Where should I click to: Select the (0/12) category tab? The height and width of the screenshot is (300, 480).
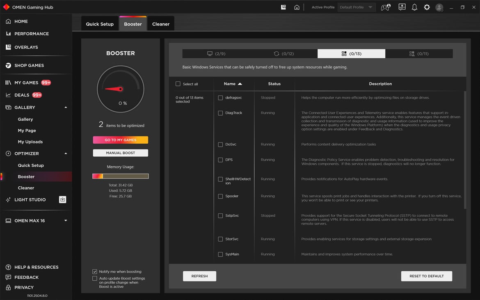tap(284, 54)
